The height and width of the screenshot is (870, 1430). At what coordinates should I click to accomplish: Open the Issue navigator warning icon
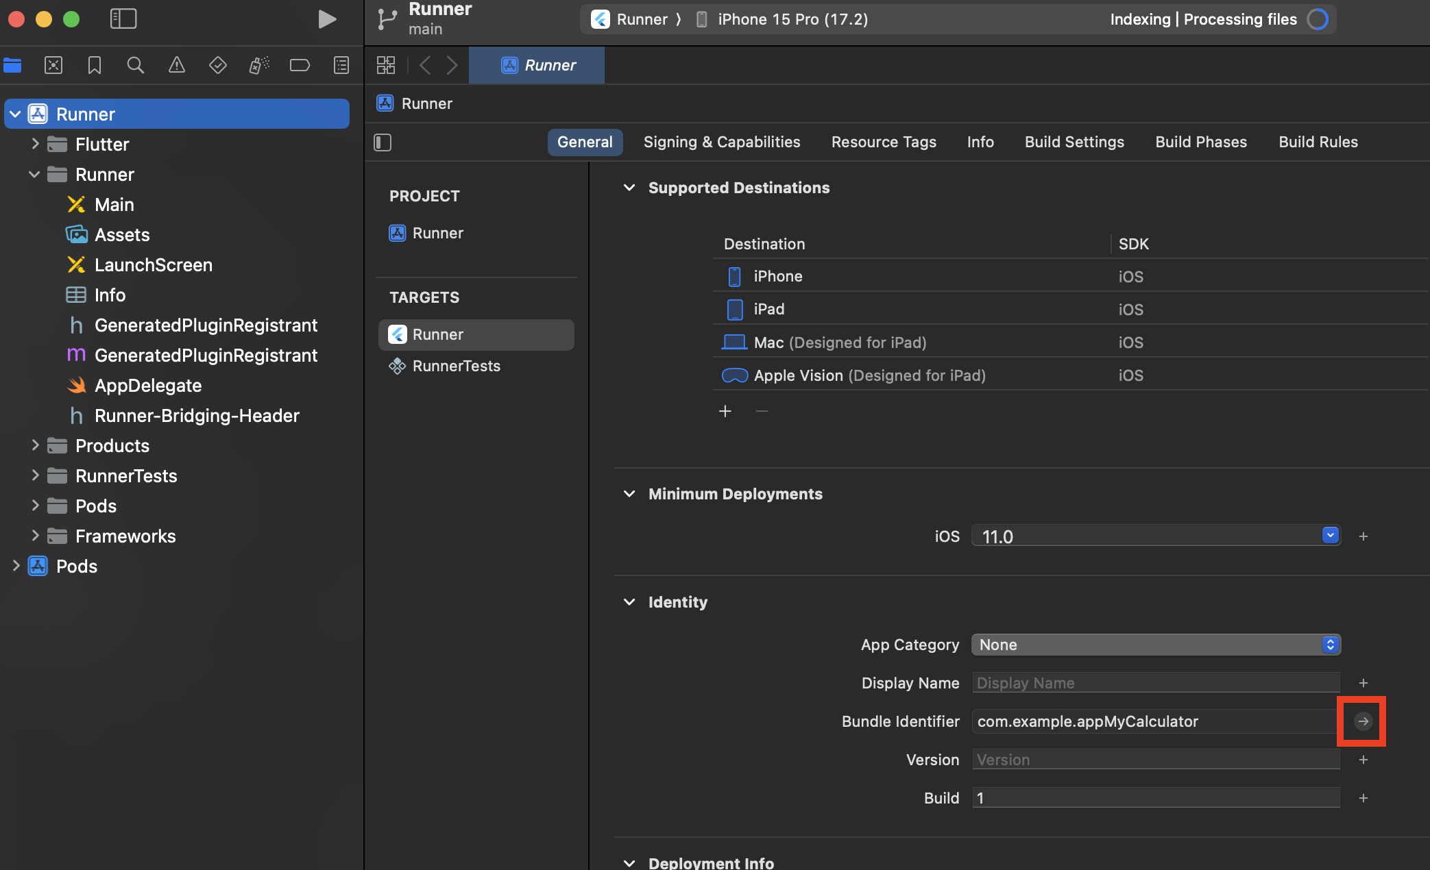pos(177,65)
